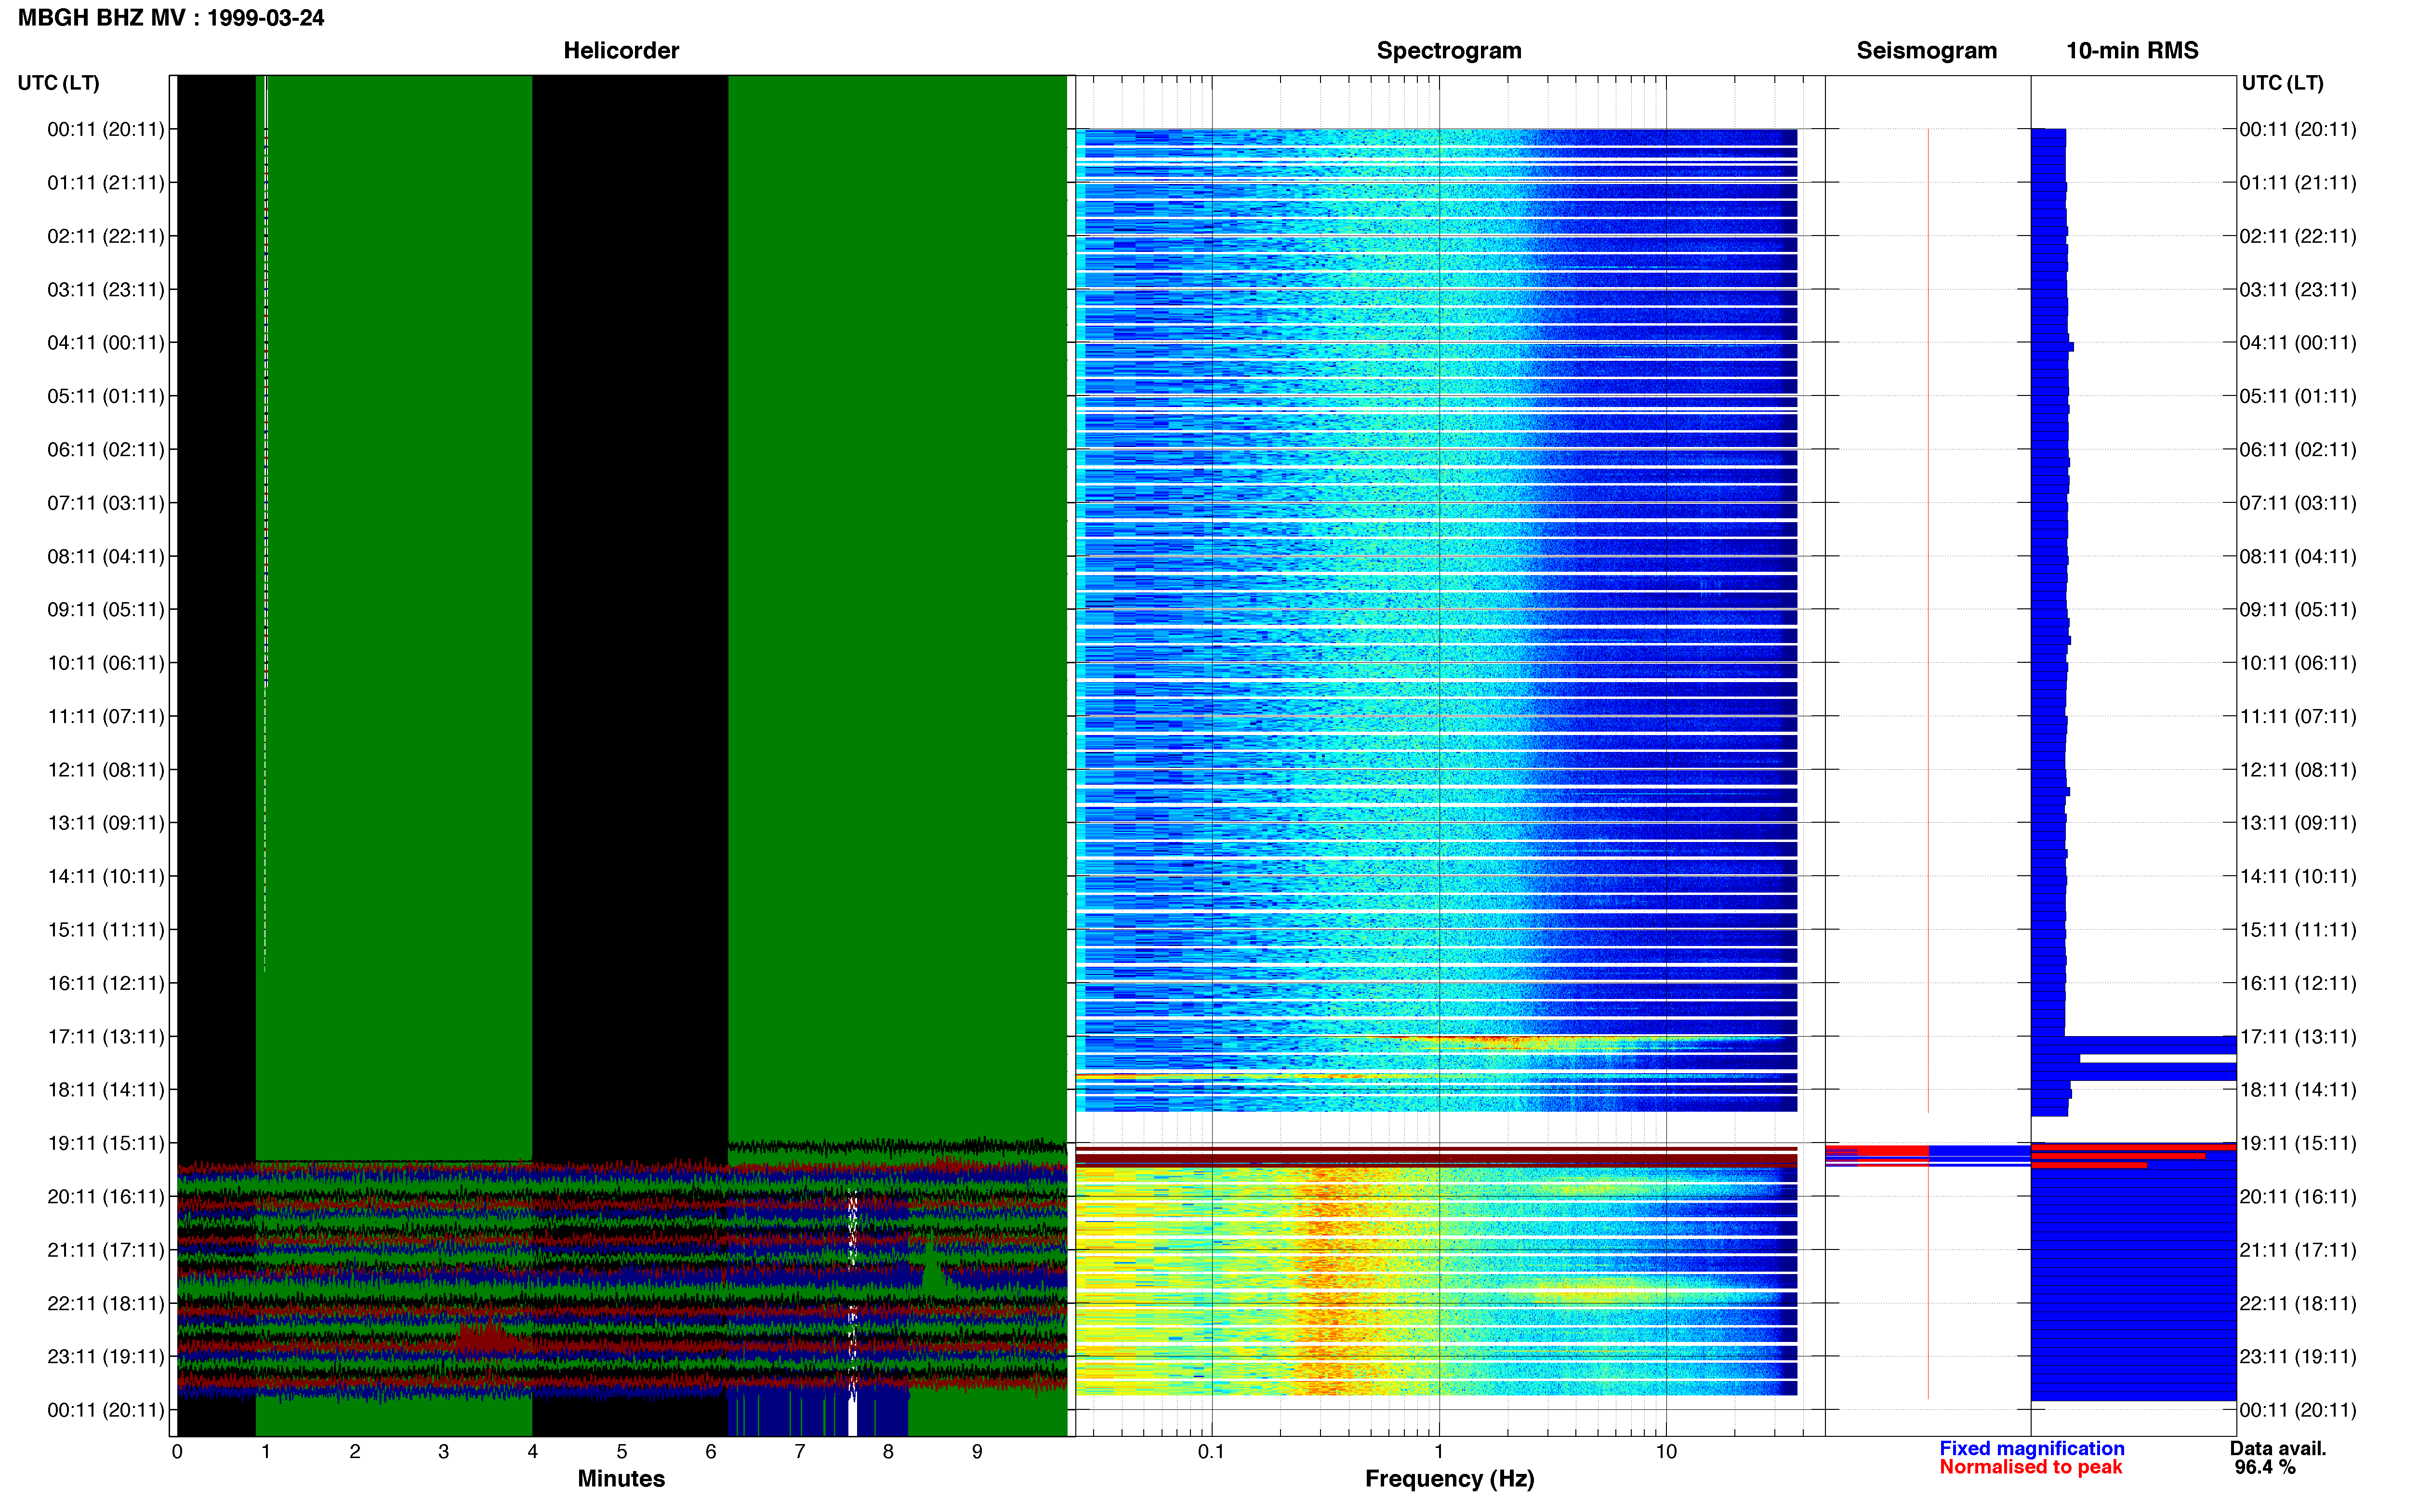Click right time label '11:11 (07:11)'
This screenshot has height=1512, width=2418.
pos(2298,717)
